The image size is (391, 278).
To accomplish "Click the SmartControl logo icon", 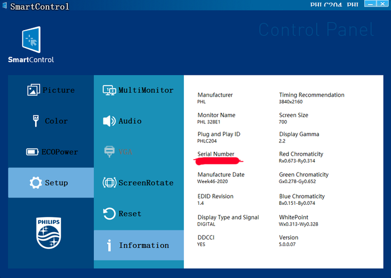I will tap(31, 40).
